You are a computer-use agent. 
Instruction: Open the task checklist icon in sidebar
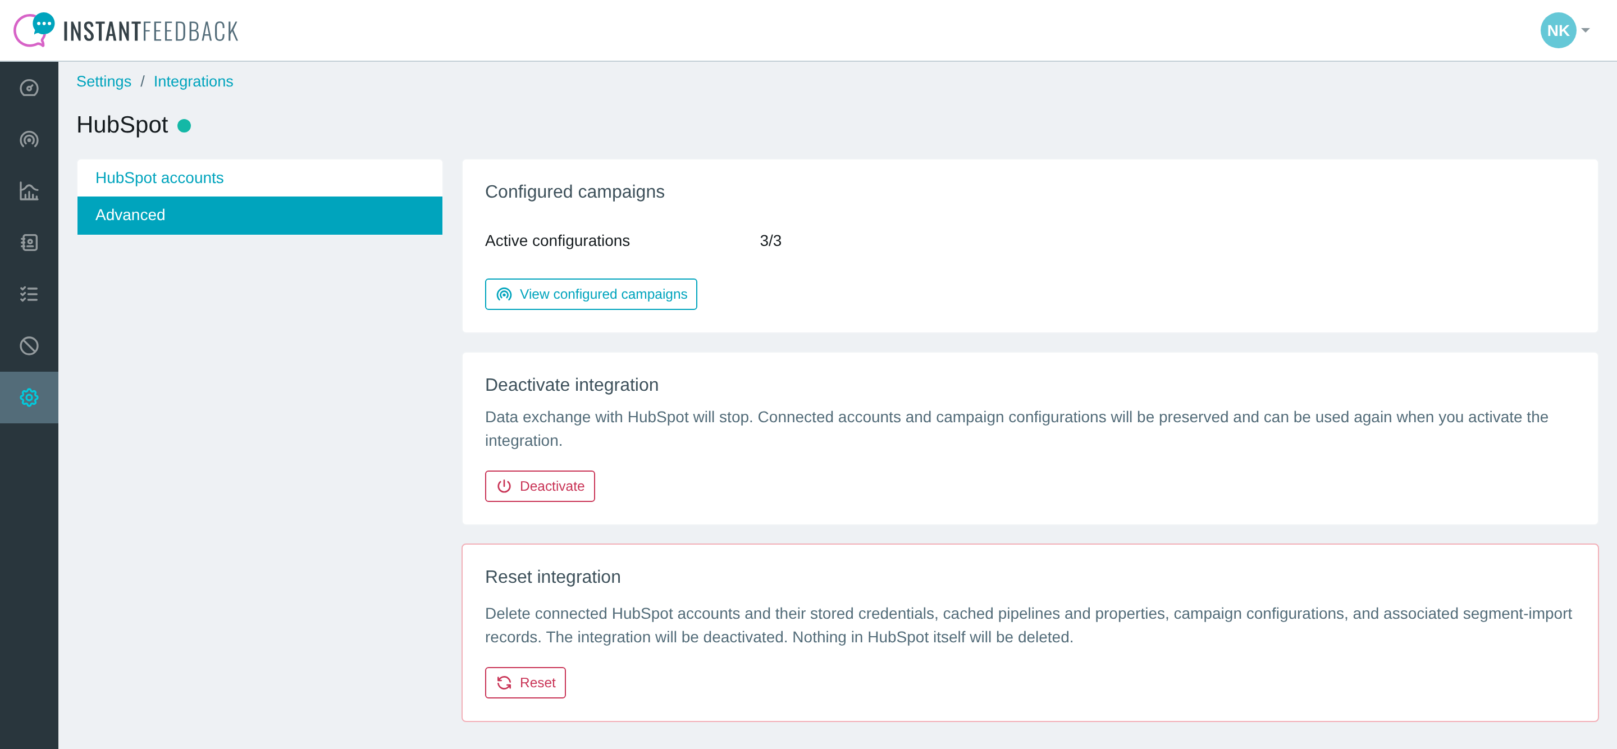click(x=29, y=294)
